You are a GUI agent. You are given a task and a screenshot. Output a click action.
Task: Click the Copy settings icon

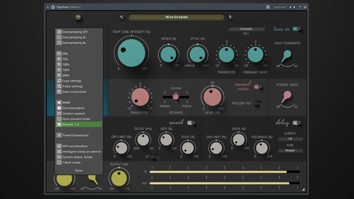click(59, 81)
